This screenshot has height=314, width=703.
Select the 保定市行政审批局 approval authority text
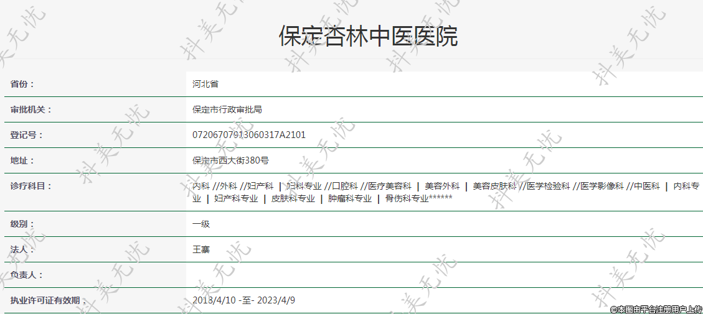click(227, 109)
